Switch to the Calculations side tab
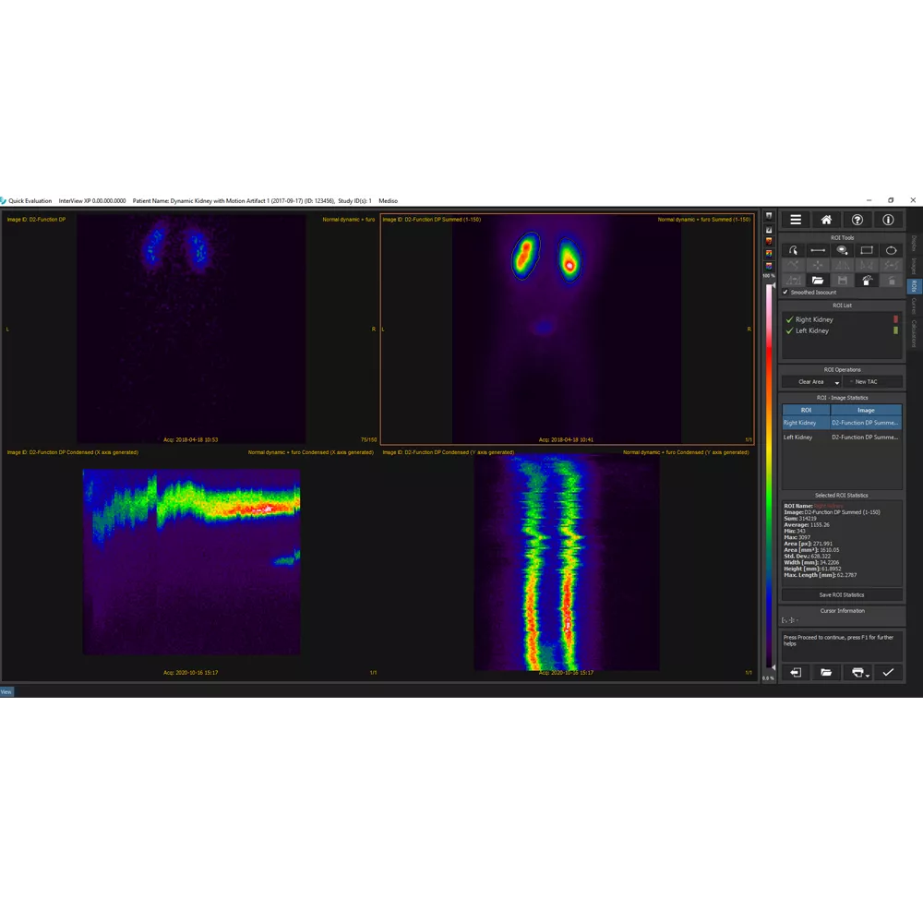923x923 pixels. [914, 334]
